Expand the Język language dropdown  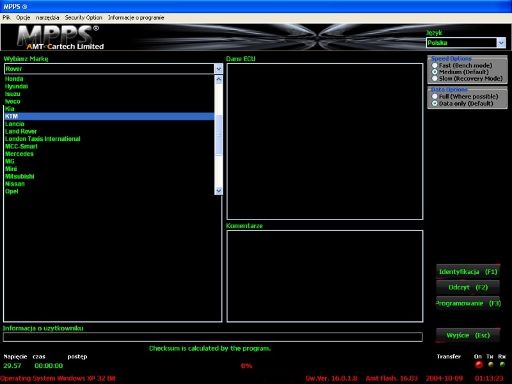click(x=500, y=43)
